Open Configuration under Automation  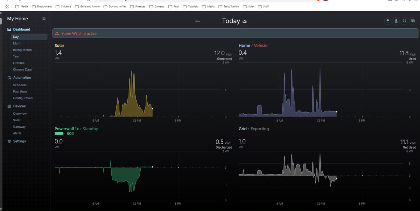click(x=23, y=98)
